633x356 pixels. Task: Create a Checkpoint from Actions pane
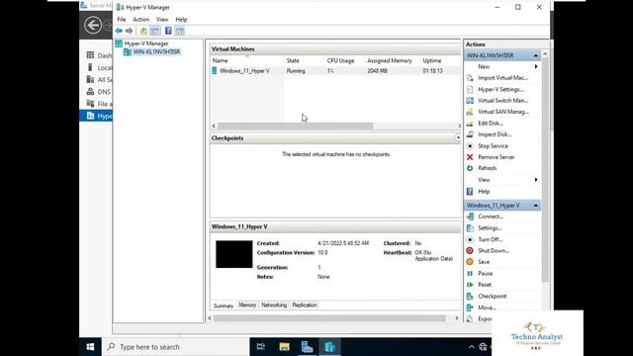tap(493, 296)
